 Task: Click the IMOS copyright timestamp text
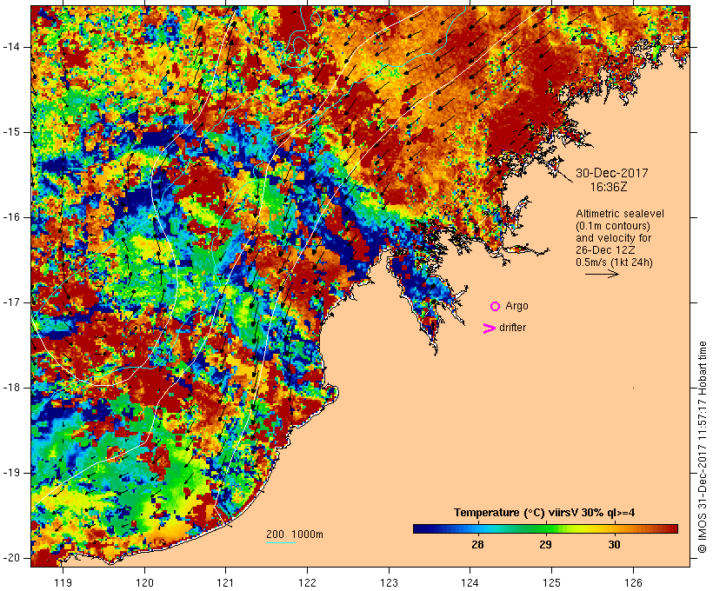pos(702,448)
